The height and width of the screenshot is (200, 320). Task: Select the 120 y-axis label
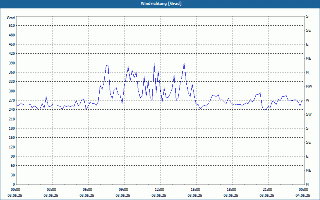[x=12, y=147]
